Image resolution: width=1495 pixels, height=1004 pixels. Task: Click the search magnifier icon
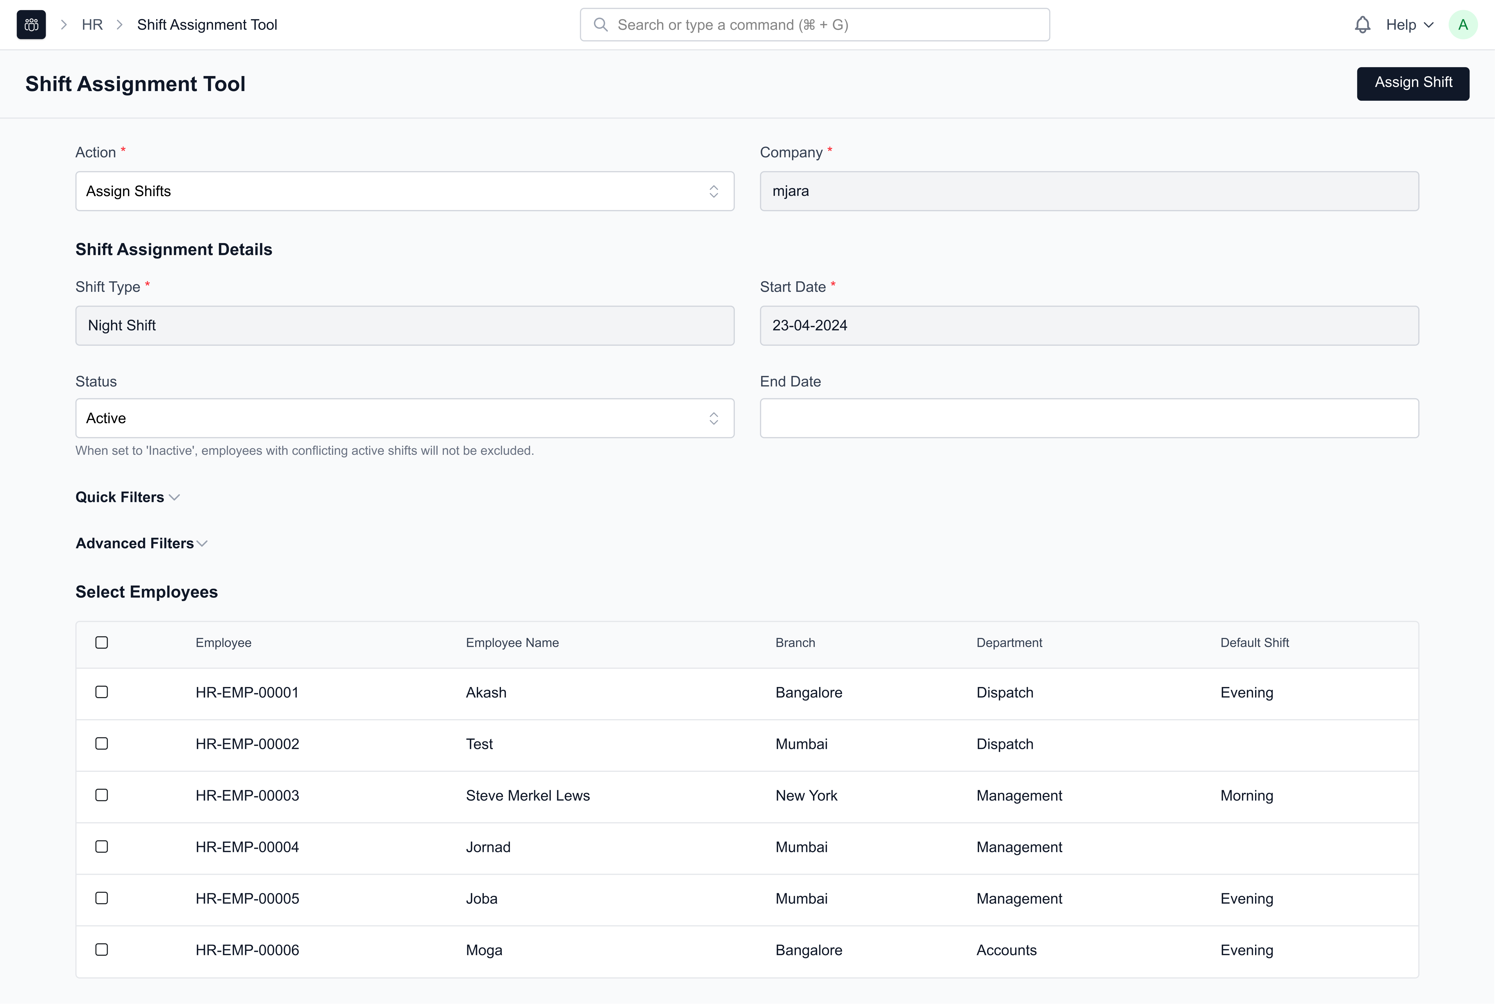pos(601,25)
